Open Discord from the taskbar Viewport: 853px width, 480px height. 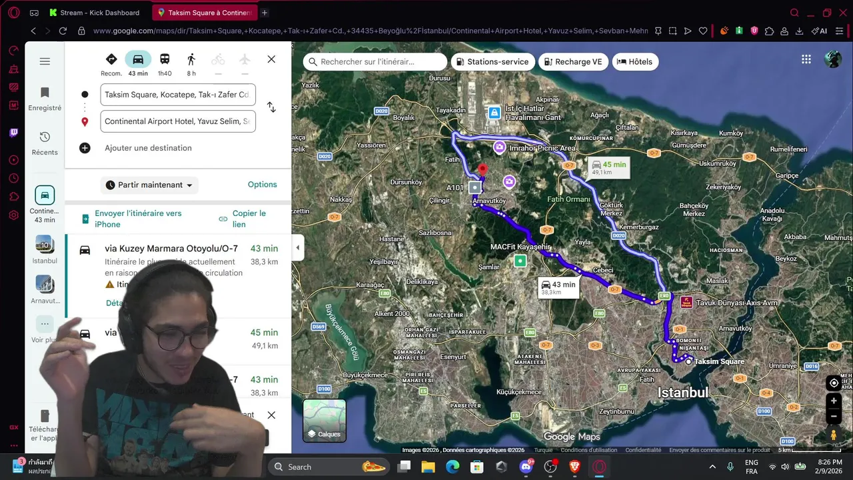pyautogui.click(x=526, y=467)
